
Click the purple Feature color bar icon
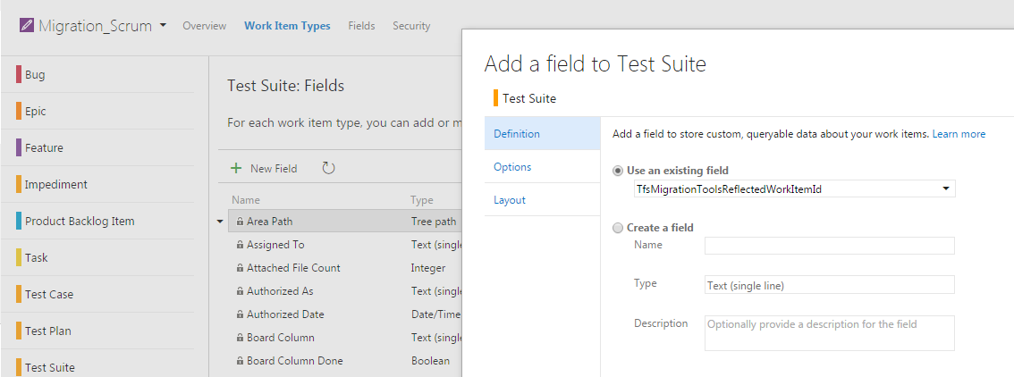click(x=19, y=148)
